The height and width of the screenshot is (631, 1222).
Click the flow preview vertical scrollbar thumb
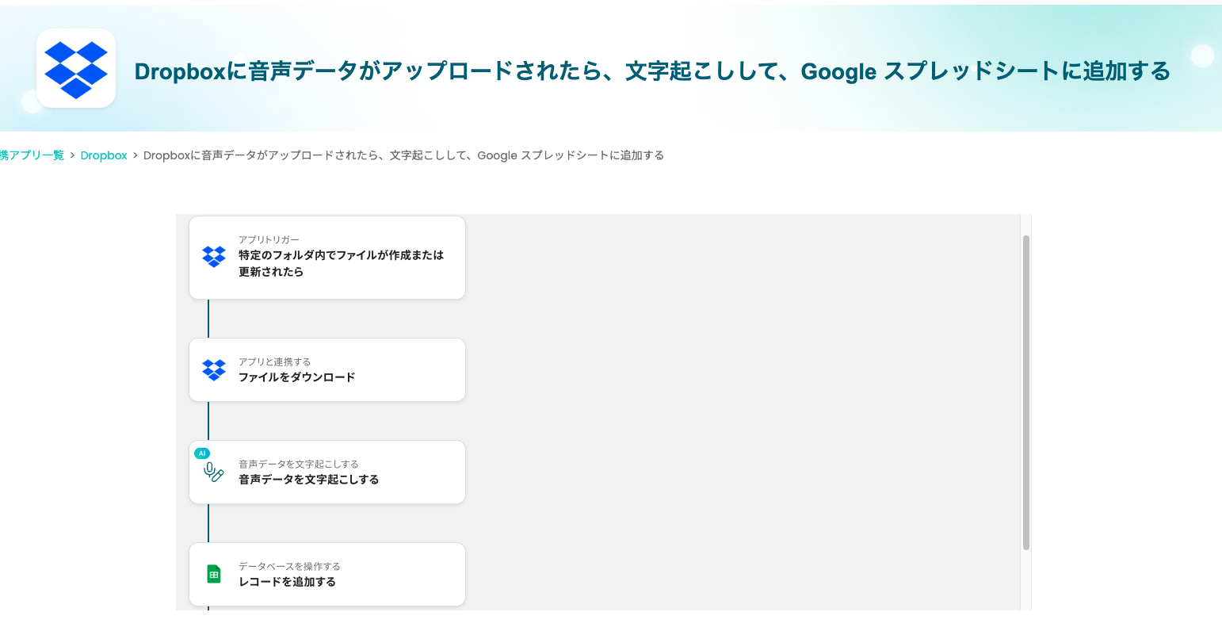(x=1025, y=392)
